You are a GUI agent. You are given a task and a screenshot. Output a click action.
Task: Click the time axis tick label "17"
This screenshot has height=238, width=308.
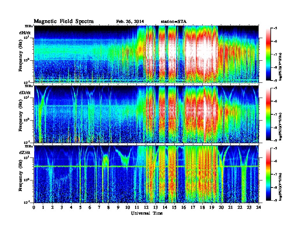[x=193, y=207]
